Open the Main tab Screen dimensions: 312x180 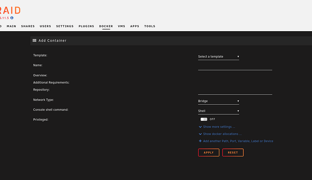pos(11,26)
